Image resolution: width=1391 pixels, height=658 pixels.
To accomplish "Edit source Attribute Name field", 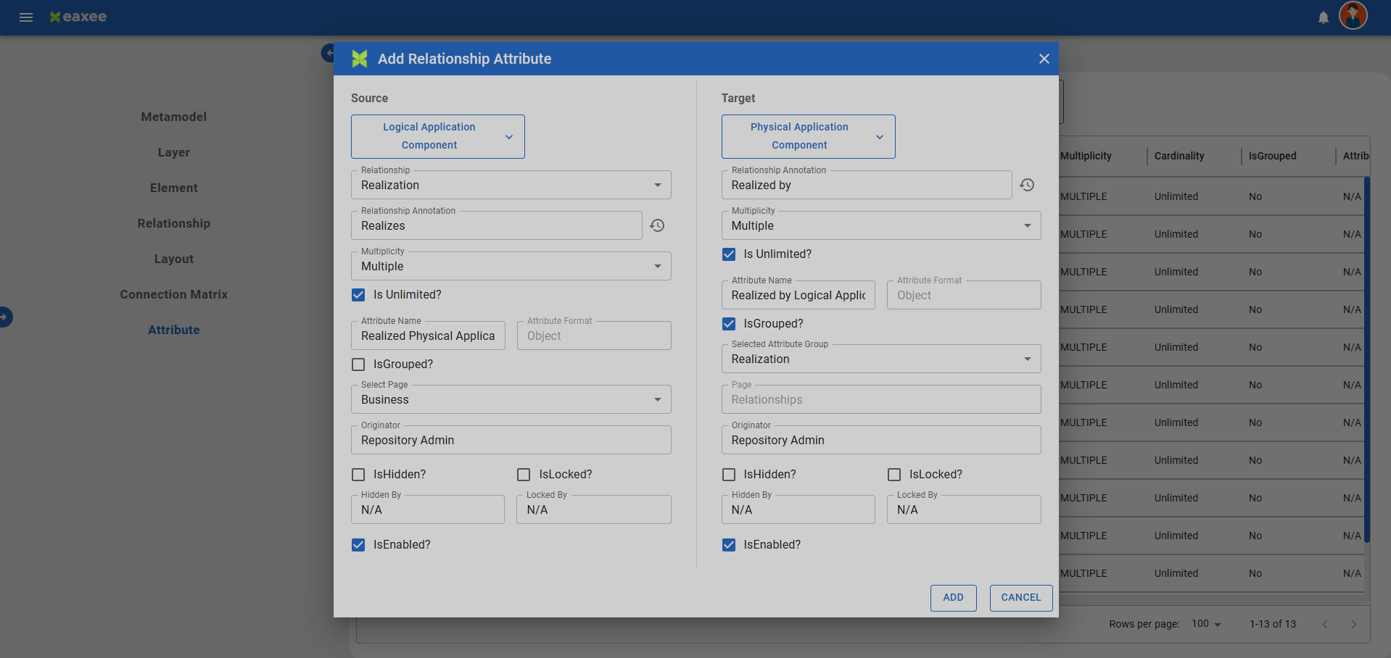I will point(428,336).
